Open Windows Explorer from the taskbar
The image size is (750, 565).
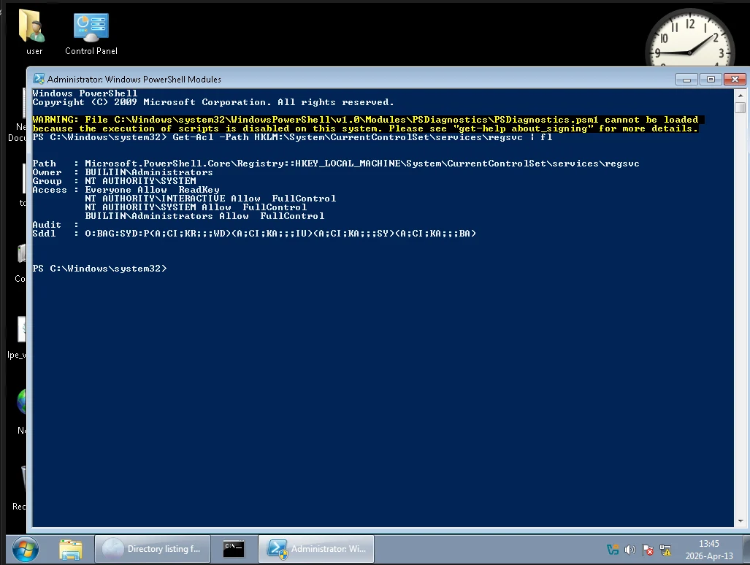point(71,549)
